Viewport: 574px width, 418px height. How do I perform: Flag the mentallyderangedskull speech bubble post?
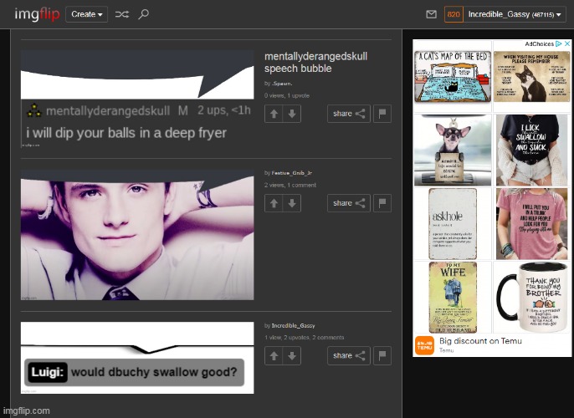(382, 114)
